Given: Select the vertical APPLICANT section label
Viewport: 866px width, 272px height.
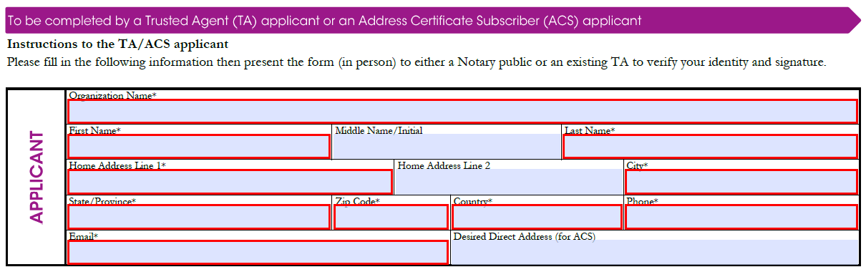Looking at the screenshot, I should 36,177.
